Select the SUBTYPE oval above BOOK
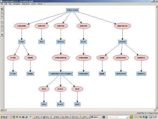The width and height of the screenshot is (158, 119). 83,26
